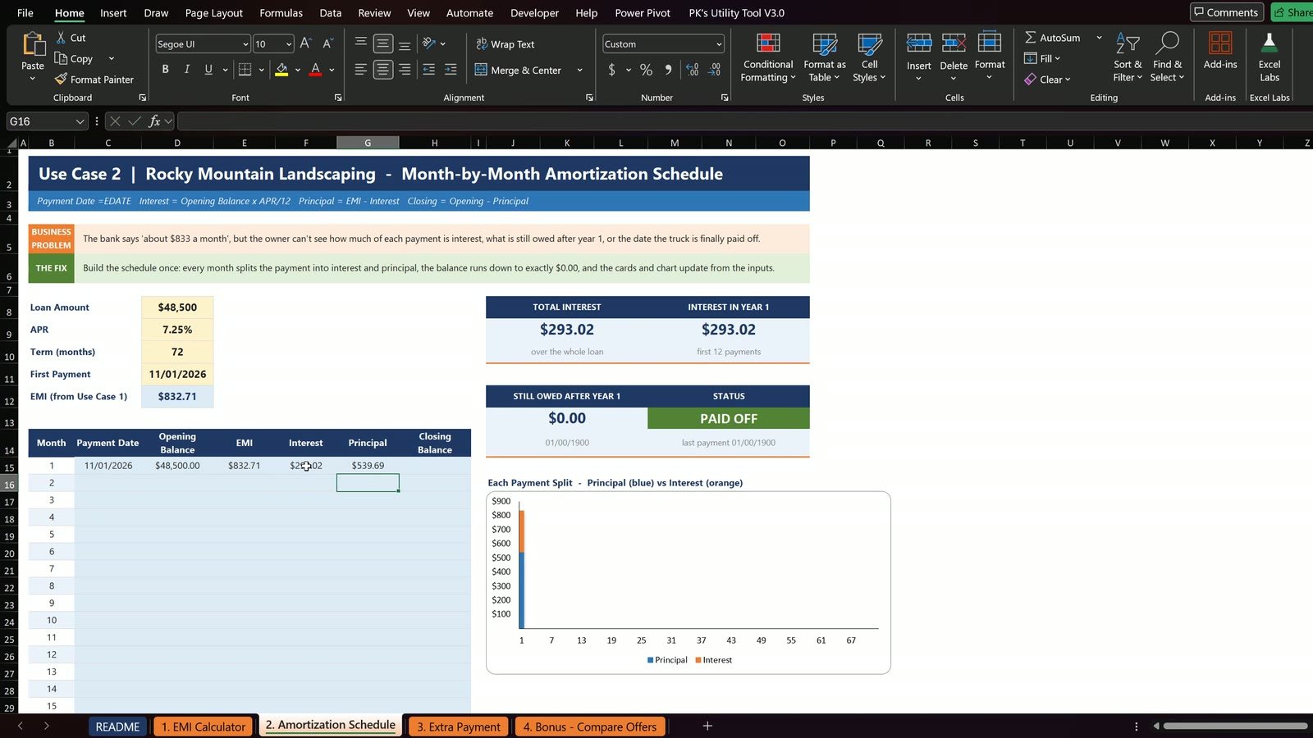Click the Accounting Number Format dollar icon
Viewport: 1313px width, 738px height.
pyautogui.click(x=612, y=70)
